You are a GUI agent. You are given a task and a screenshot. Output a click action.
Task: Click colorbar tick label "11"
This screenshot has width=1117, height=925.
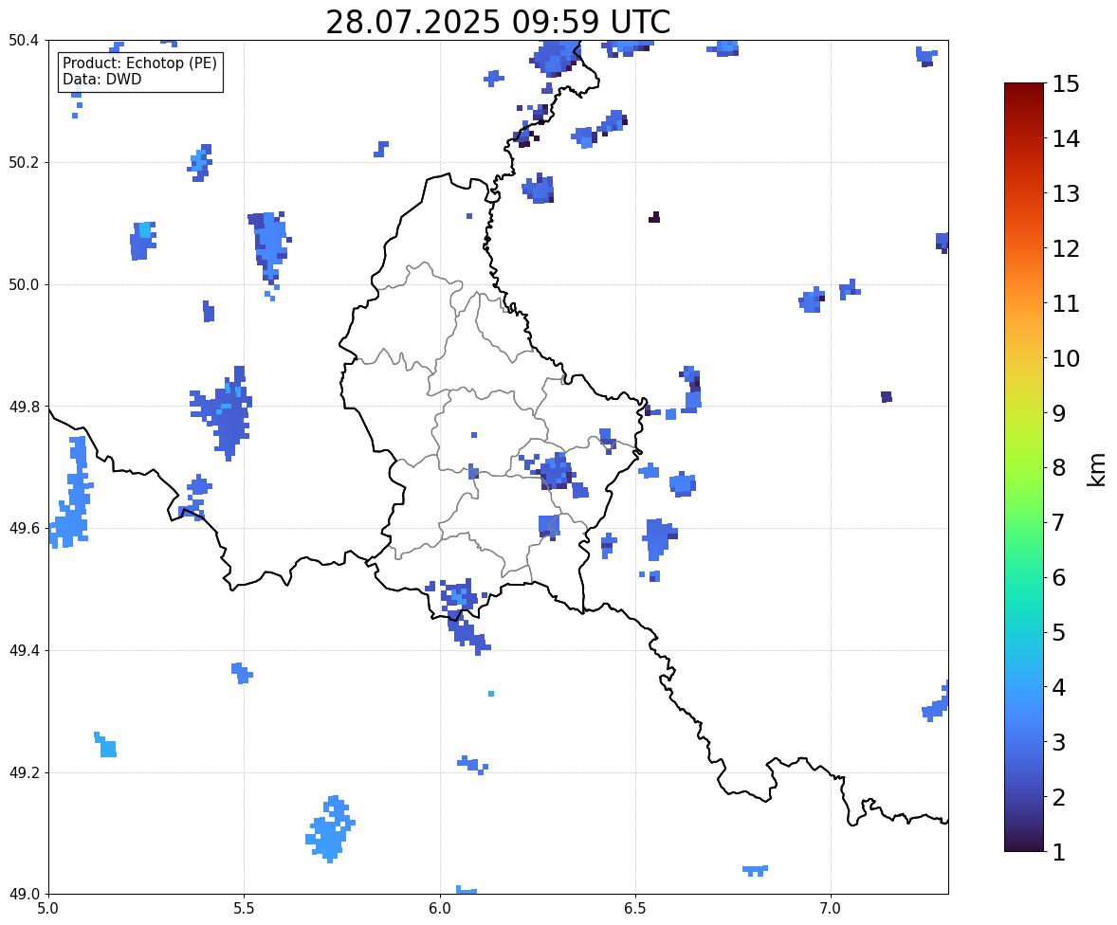pos(1066,303)
